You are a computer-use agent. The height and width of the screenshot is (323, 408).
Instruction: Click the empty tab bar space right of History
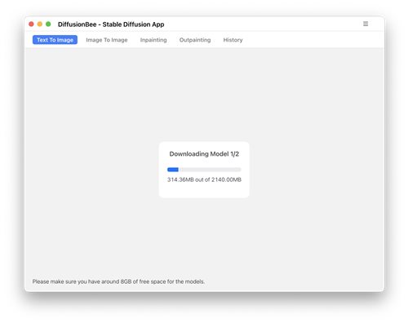click(x=313, y=40)
